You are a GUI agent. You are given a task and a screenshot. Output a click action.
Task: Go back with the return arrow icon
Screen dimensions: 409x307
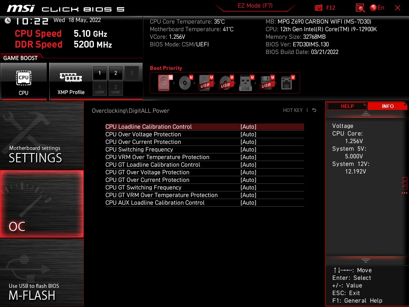314,110
